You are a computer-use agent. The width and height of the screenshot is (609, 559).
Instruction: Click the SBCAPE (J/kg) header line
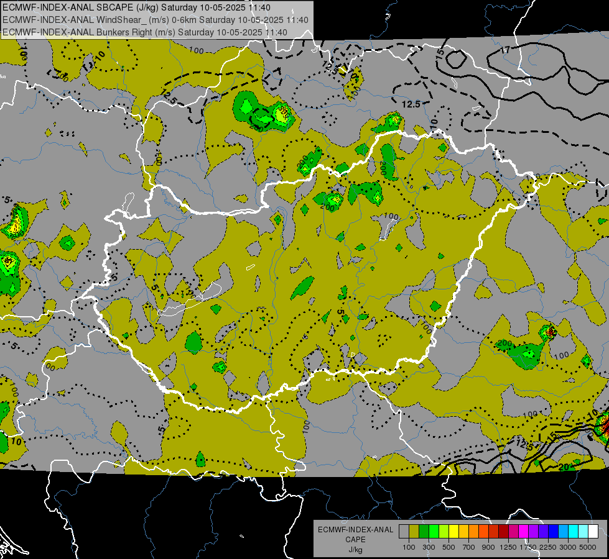tap(136, 7)
